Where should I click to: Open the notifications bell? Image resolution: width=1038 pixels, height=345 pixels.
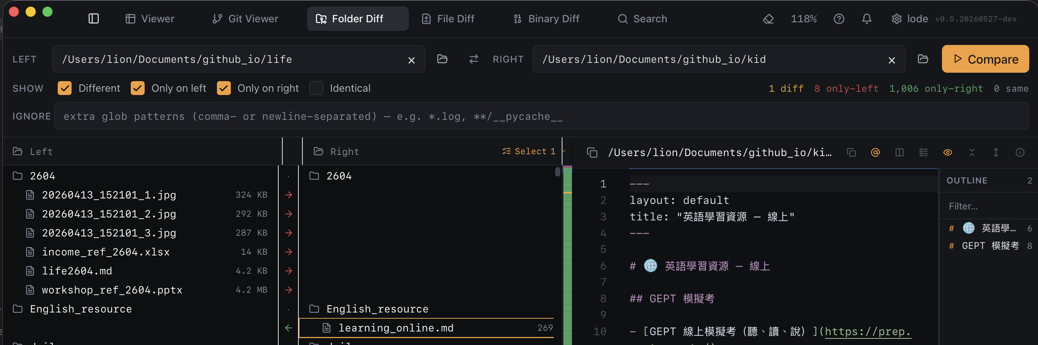pos(866,19)
